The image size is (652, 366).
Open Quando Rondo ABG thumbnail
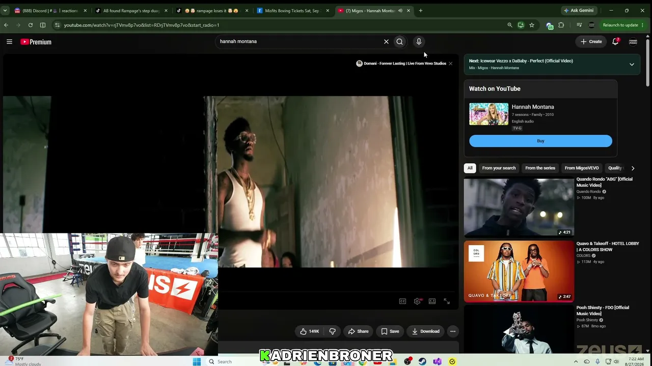coord(519,207)
